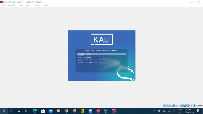Launch Google Chrome from taskbar
This screenshot has width=203, height=114.
(67, 111)
